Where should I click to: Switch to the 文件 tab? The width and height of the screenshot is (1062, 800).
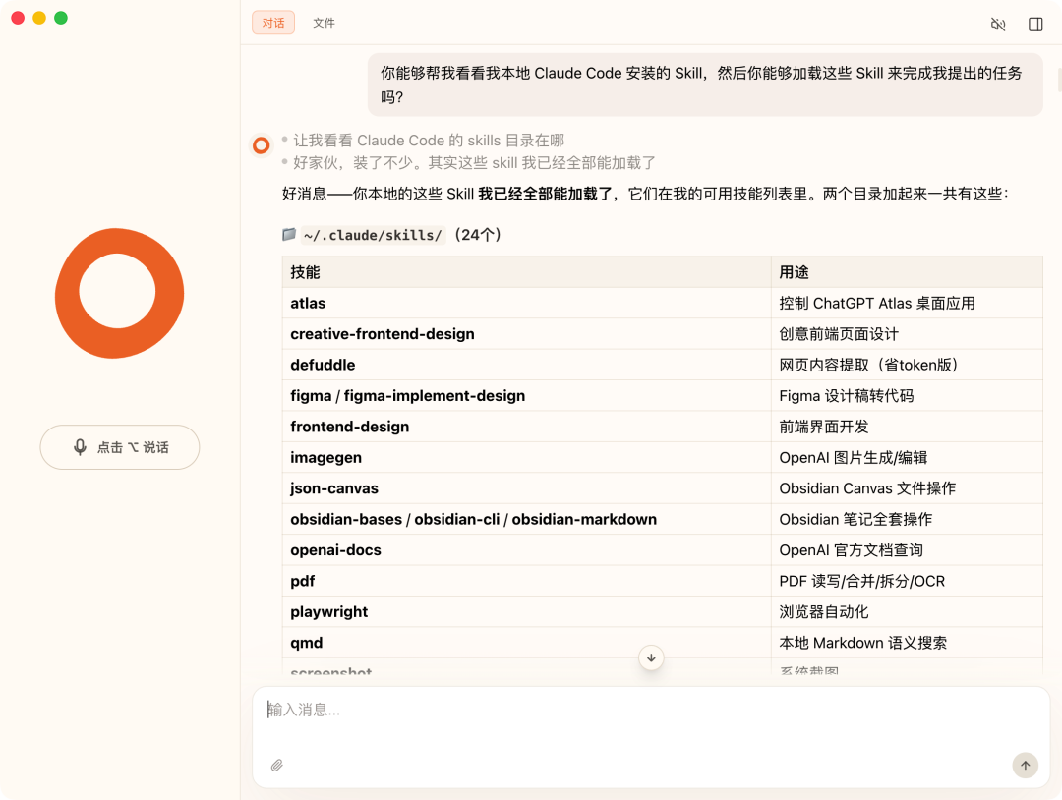pyautogui.click(x=324, y=23)
